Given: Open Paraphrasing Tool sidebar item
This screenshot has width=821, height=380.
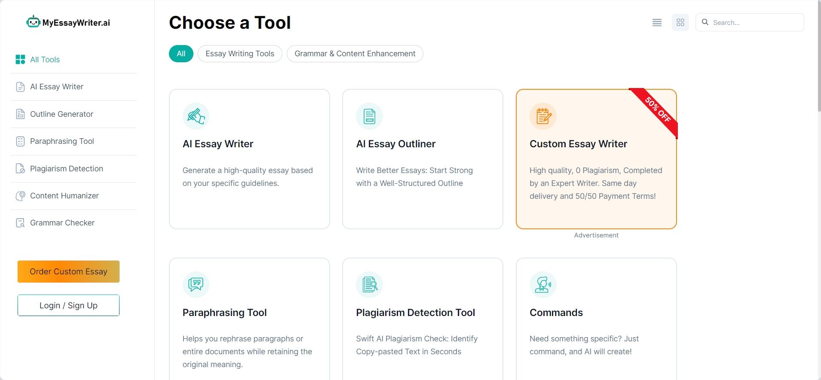Looking at the screenshot, I should tap(74, 141).
